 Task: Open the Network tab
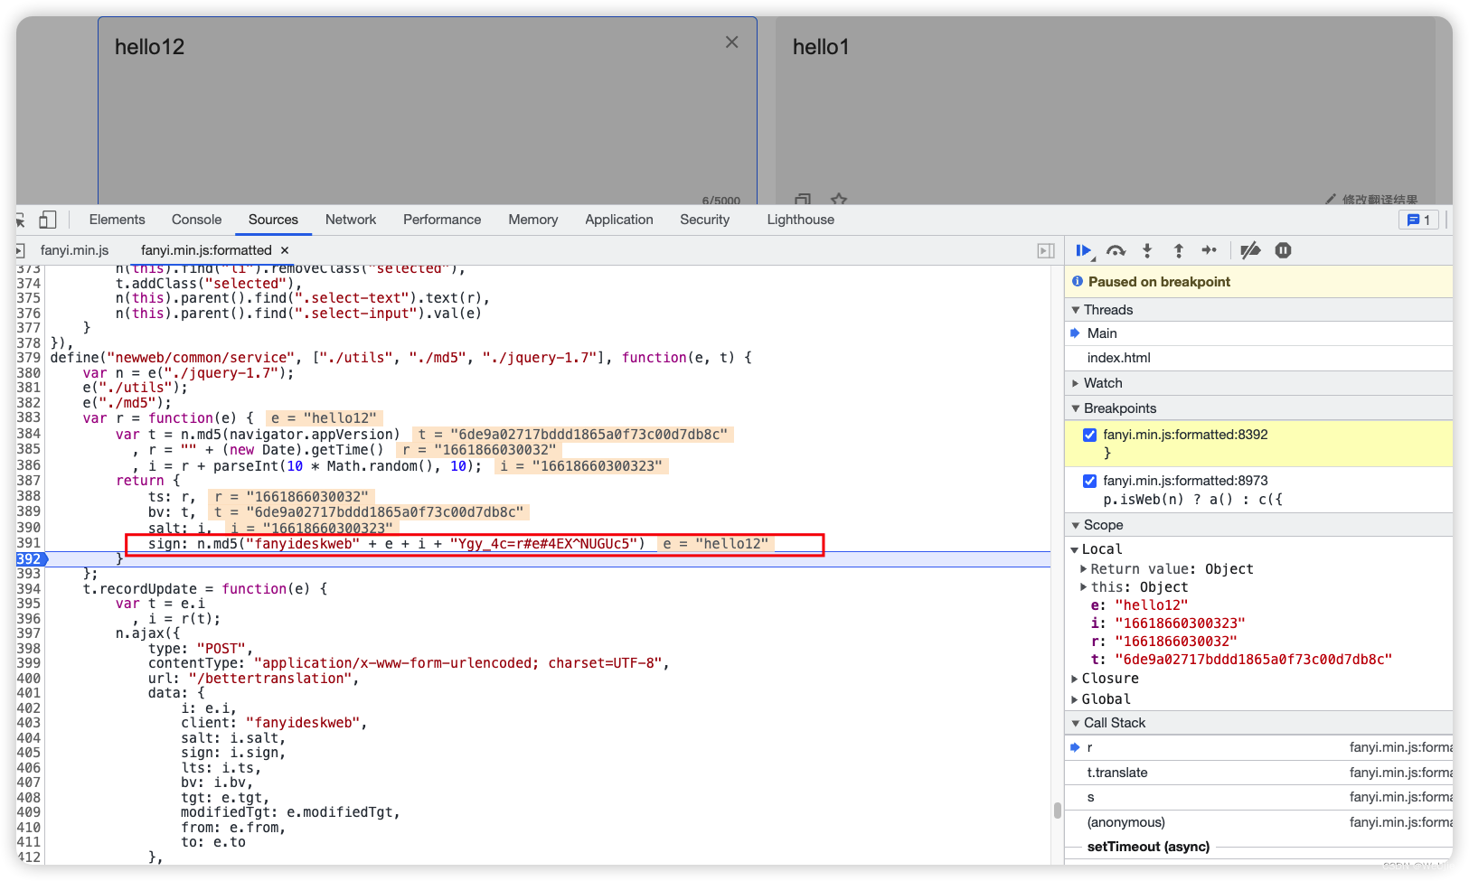click(351, 220)
